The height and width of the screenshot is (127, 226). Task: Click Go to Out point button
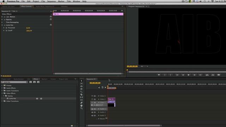click(200, 75)
